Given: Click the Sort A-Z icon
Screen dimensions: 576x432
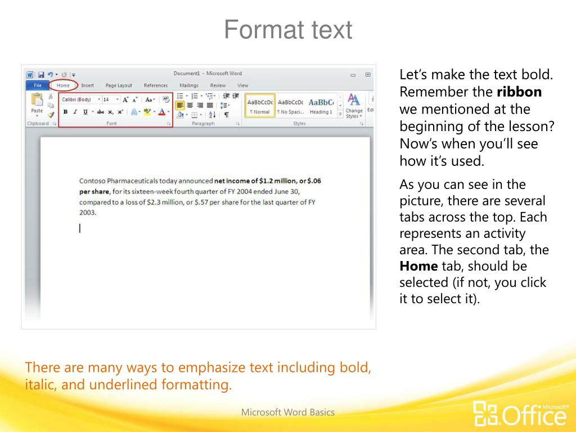Looking at the screenshot, I should 212,115.
